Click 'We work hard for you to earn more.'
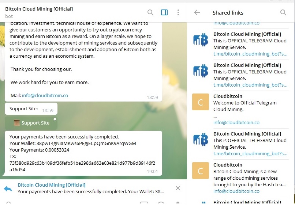This screenshot has height=206, width=295. click(x=49, y=82)
